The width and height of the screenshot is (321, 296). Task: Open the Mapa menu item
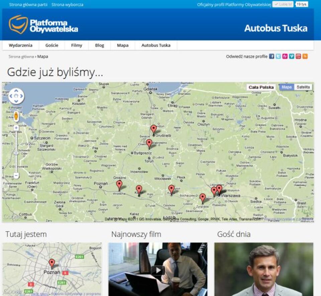(x=123, y=45)
